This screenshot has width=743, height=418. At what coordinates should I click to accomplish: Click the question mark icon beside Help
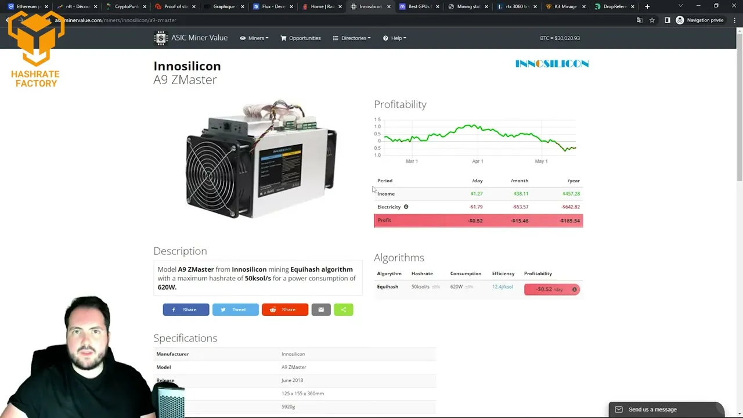pos(387,38)
